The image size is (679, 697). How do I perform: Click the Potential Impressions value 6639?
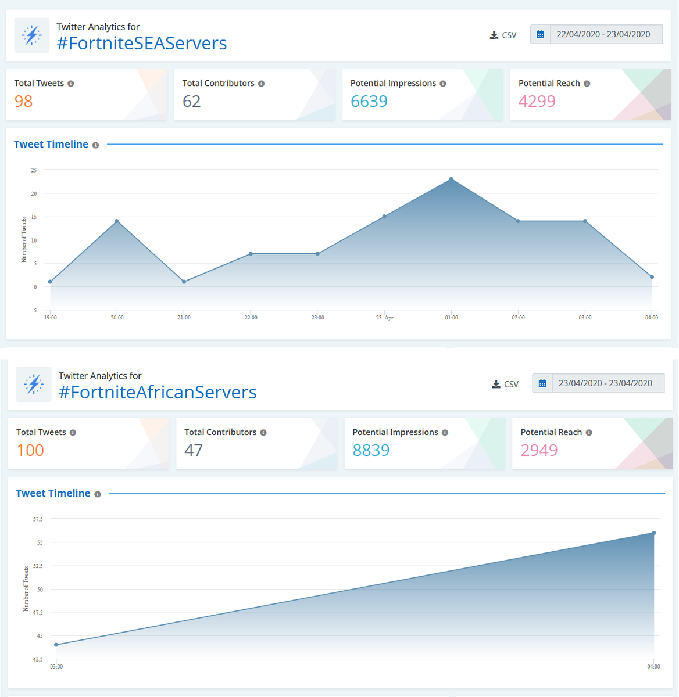pyautogui.click(x=369, y=101)
